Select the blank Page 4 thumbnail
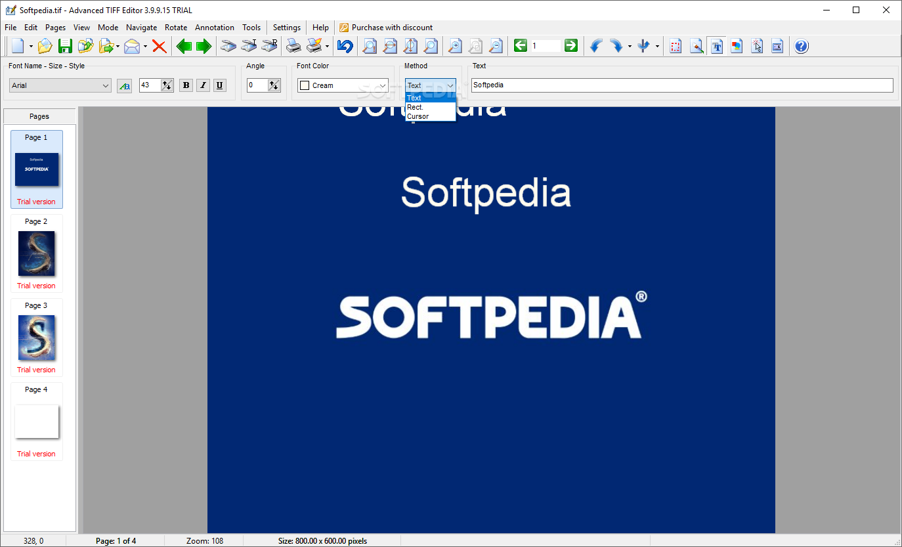The height and width of the screenshot is (547, 902). (x=37, y=421)
